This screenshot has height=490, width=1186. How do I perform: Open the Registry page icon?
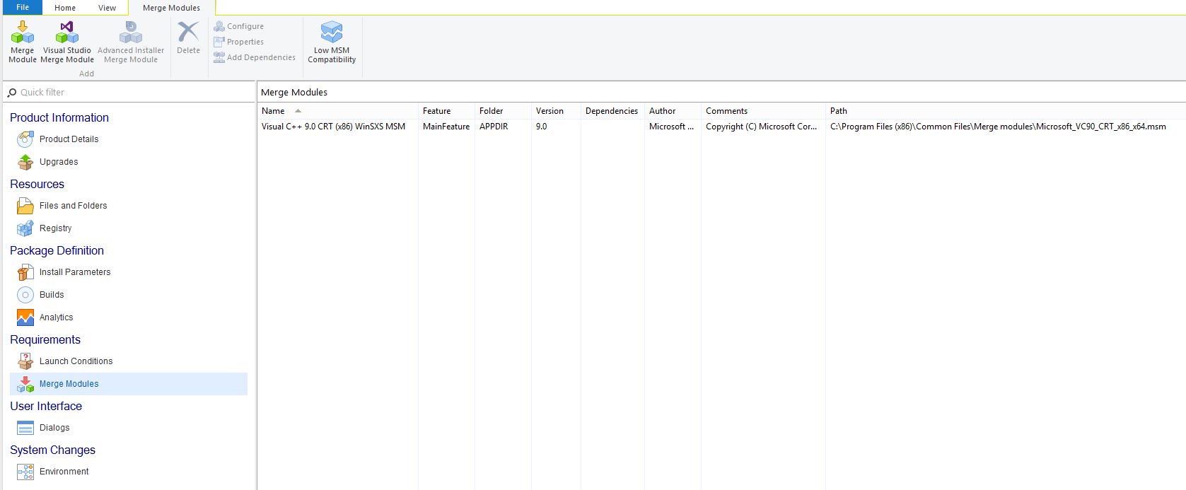(x=25, y=228)
